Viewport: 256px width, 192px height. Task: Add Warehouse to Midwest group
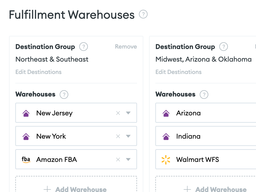[x=206, y=184]
